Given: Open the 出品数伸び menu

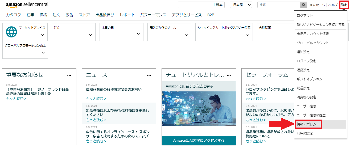Looking at the screenshot, I should click(x=105, y=15).
